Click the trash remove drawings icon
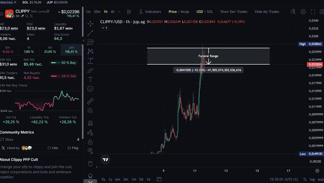This screenshot has width=324, height=183. (90, 164)
